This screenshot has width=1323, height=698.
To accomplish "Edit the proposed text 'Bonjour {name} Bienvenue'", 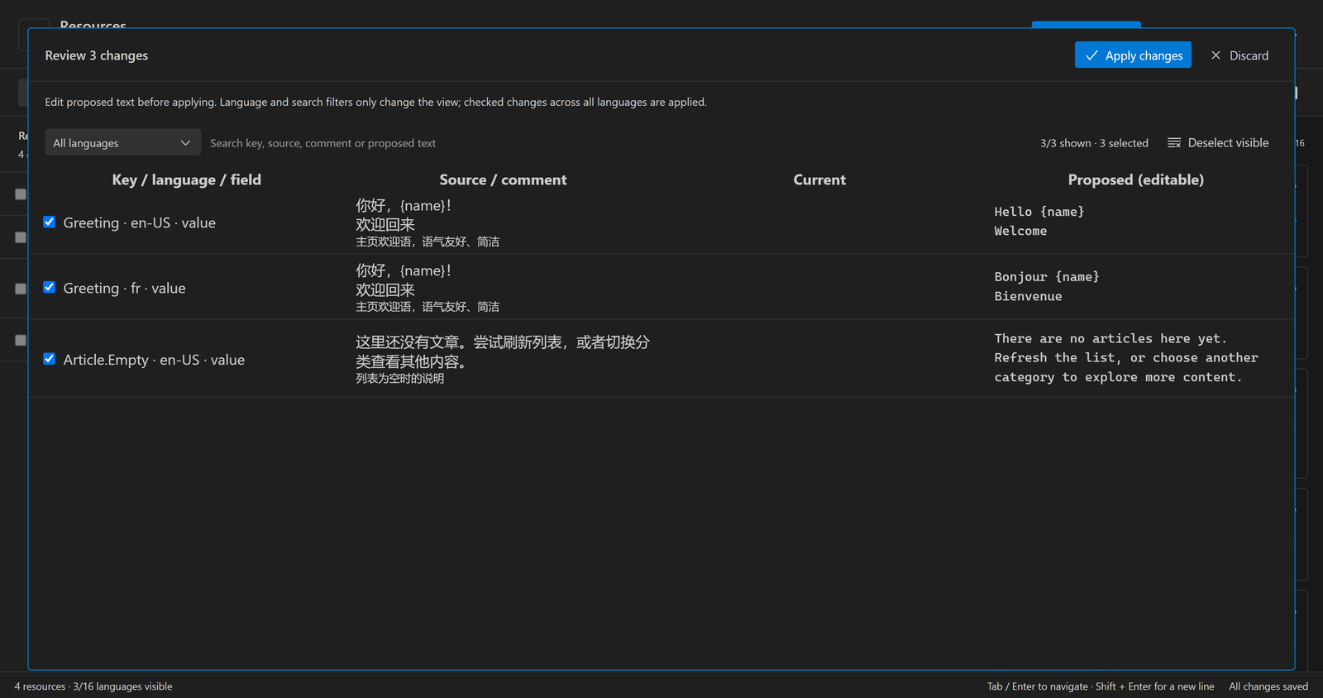I will tap(1135, 287).
